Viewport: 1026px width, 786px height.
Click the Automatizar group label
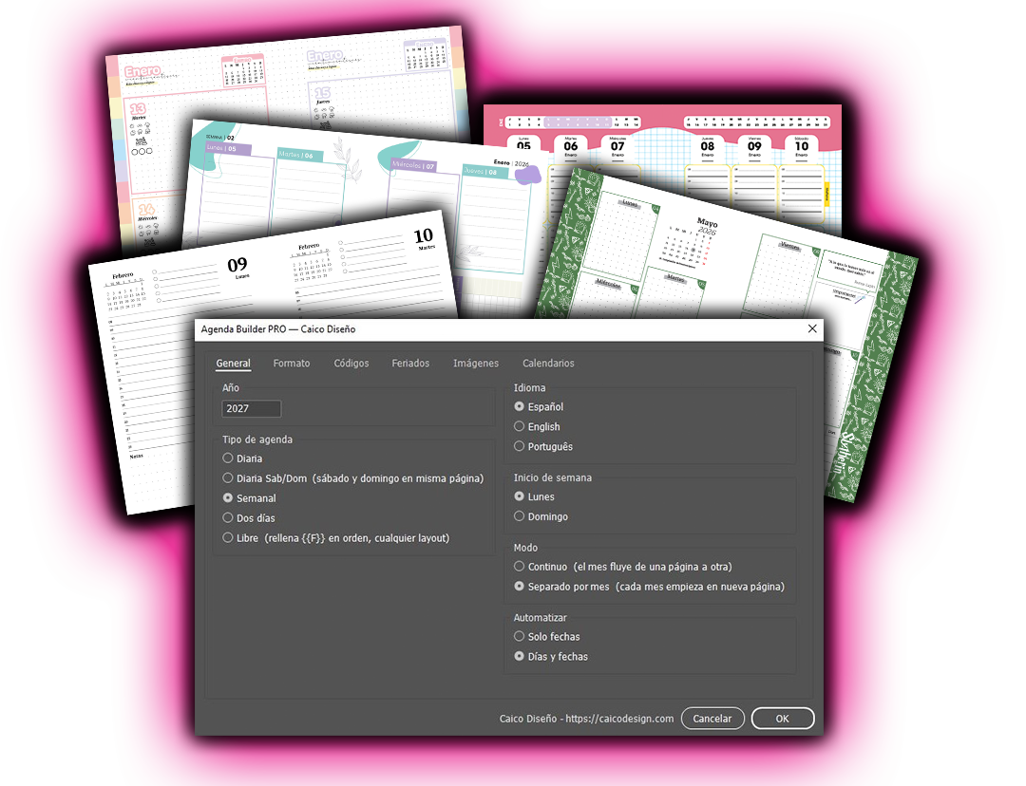pos(540,618)
